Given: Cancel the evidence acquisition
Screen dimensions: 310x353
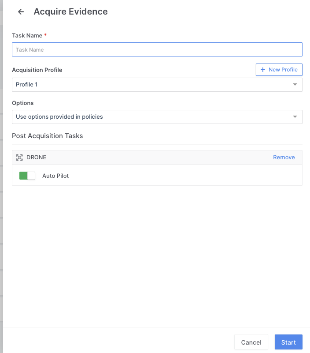Looking at the screenshot, I should tap(251, 342).
